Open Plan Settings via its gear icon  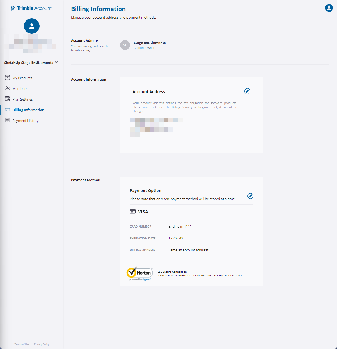(x=7, y=99)
